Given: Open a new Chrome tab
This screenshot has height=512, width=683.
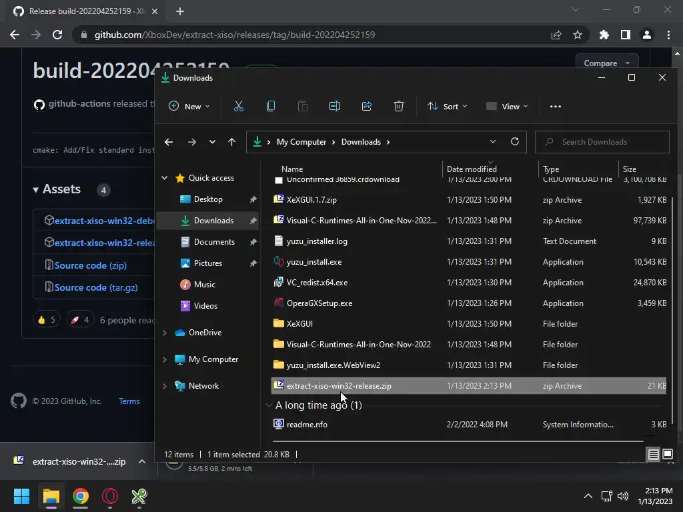Looking at the screenshot, I should (180, 11).
